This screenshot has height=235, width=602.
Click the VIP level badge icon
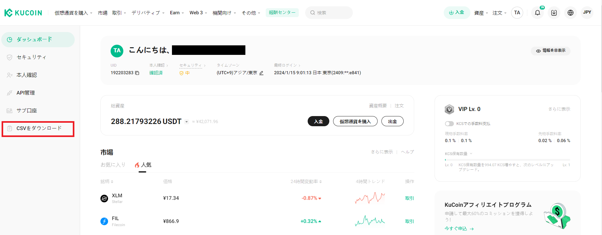click(x=449, y=109)
